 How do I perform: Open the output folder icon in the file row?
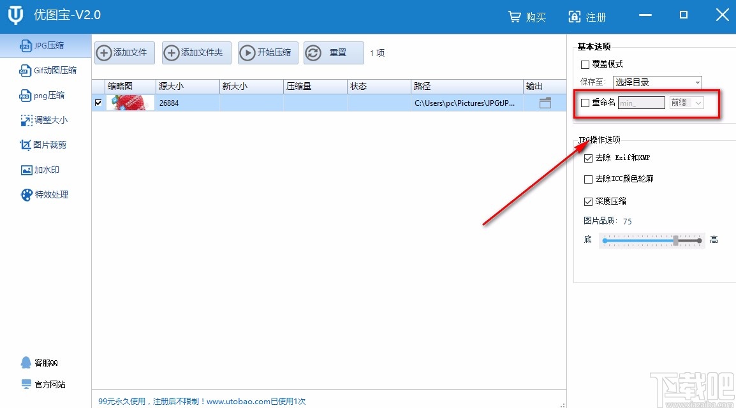click(545, 103)
